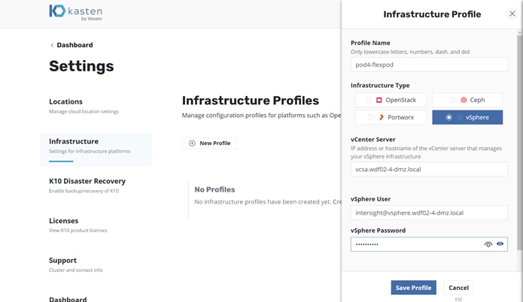Click the 'Infrastructure Type' label

click(380, 86)
